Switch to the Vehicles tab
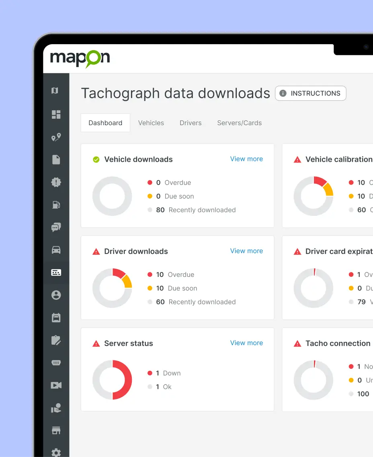This screenshot has height=457, width=373. (151, 123)
